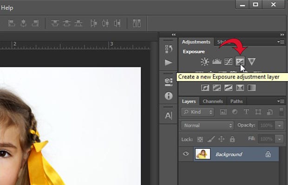Image resolution: width=288 pixels, height=185 pixels.
Task: Click the distribute vertical centers icon
Action: 67,24
